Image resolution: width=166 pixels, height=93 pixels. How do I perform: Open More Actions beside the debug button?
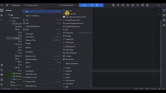[101, 5]
